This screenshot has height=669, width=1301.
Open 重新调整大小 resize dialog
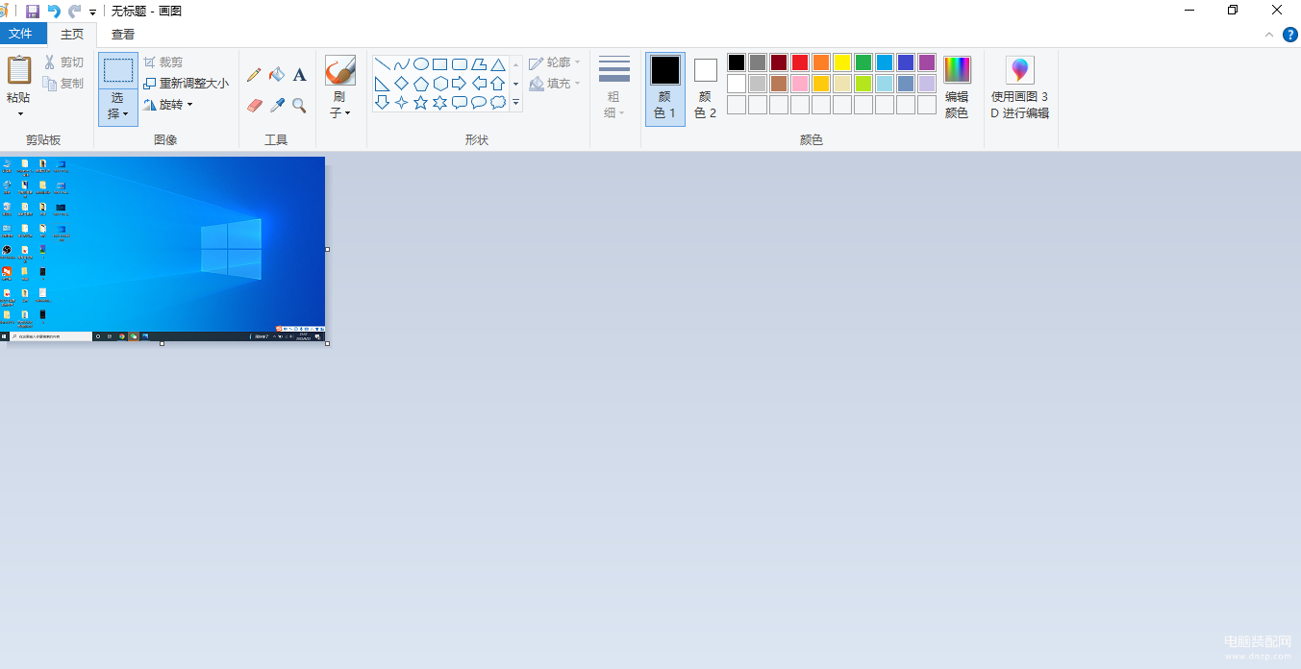pos(187,84)
